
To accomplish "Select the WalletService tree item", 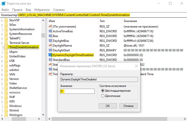I will point(18,88).
